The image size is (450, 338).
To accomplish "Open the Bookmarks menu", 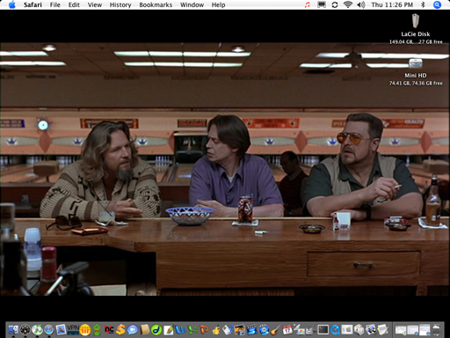I will tap(156, 4).
